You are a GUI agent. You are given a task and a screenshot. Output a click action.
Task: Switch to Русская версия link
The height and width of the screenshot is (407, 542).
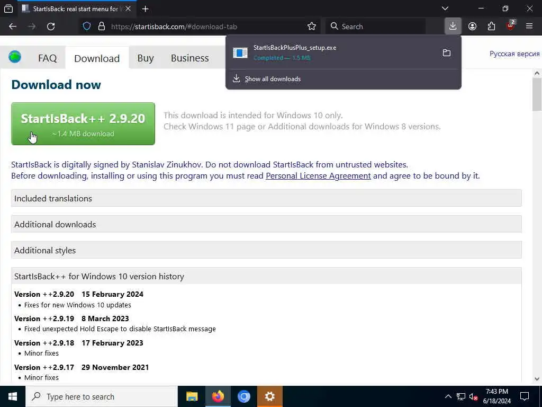(x=514, y=54)
